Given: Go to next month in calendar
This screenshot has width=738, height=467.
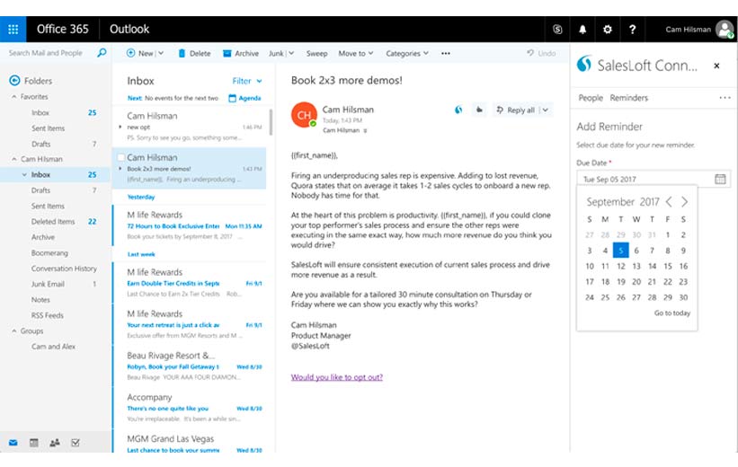Looking at the screenshot, I should click(684, 202).
